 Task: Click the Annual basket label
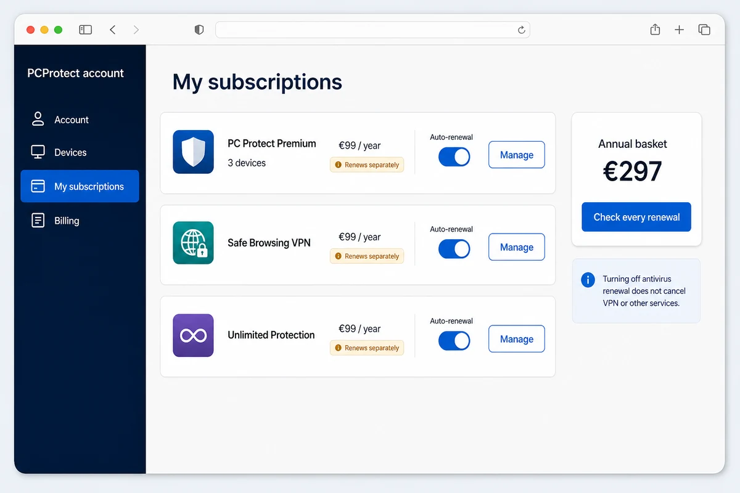tap(633, 144)
